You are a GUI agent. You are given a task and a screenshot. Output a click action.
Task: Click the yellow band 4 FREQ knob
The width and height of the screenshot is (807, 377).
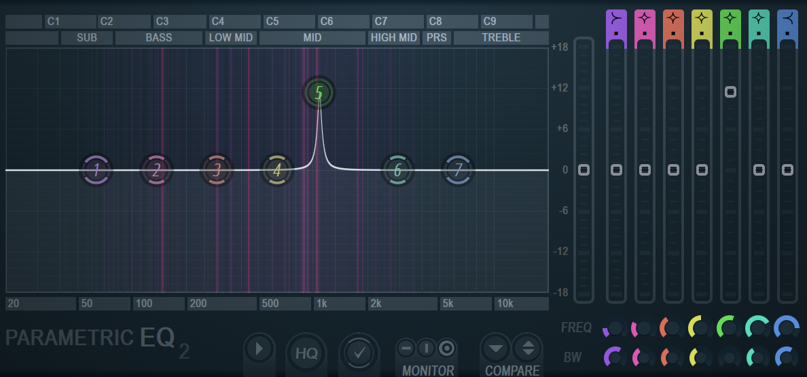700,328
